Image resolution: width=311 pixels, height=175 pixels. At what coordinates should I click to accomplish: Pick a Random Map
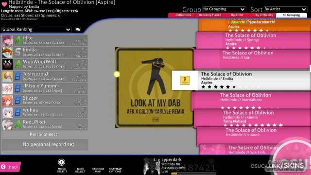[98, 170]
